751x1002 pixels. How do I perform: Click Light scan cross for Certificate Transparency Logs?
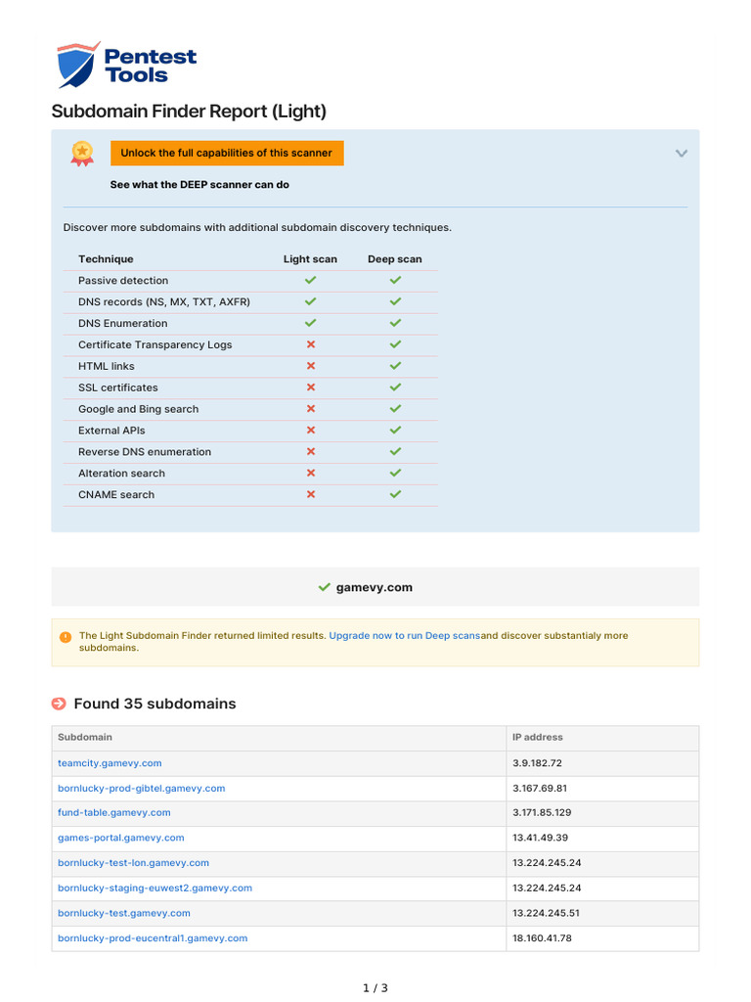(311, 344)
